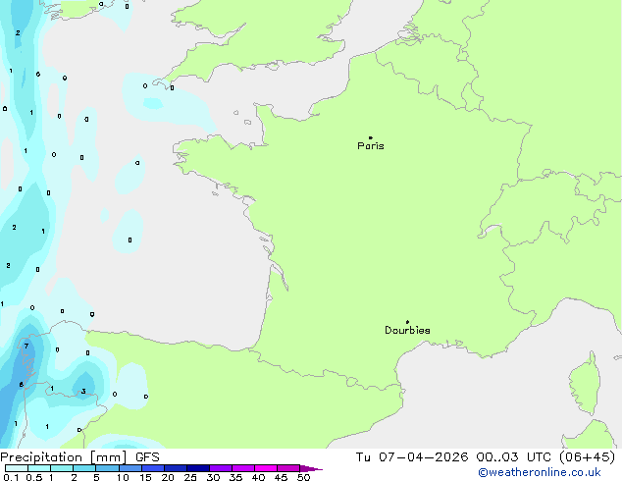Select the 40–45 mm magenta legend swatch
The image size is (622, 481).
266,468
